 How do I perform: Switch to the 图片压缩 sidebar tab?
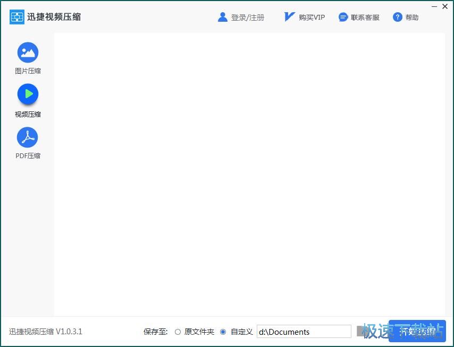(27, 58)
